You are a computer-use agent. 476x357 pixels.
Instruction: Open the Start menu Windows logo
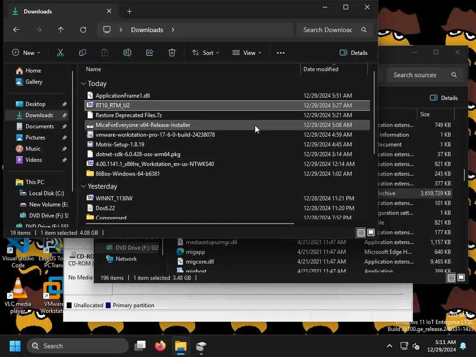point(15,346)
